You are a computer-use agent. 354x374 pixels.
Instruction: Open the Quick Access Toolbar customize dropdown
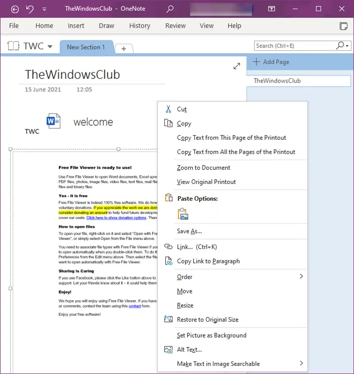click(x=45, y=9)
